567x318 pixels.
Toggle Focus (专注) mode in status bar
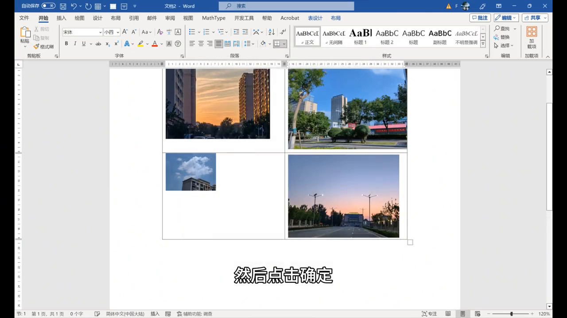[430, 314]
